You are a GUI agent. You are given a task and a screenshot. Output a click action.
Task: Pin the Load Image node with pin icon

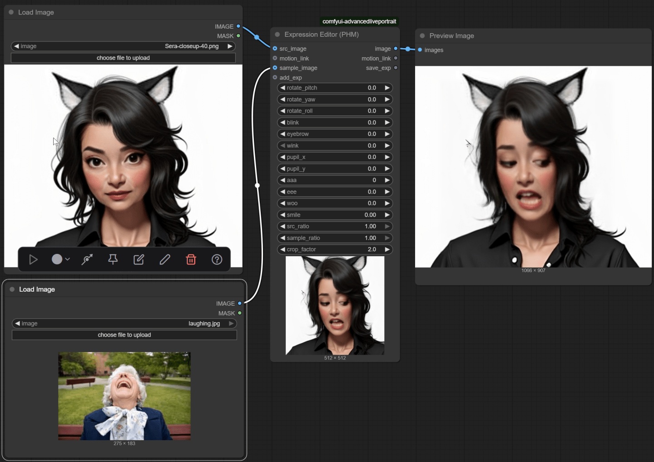pos(112,259)
